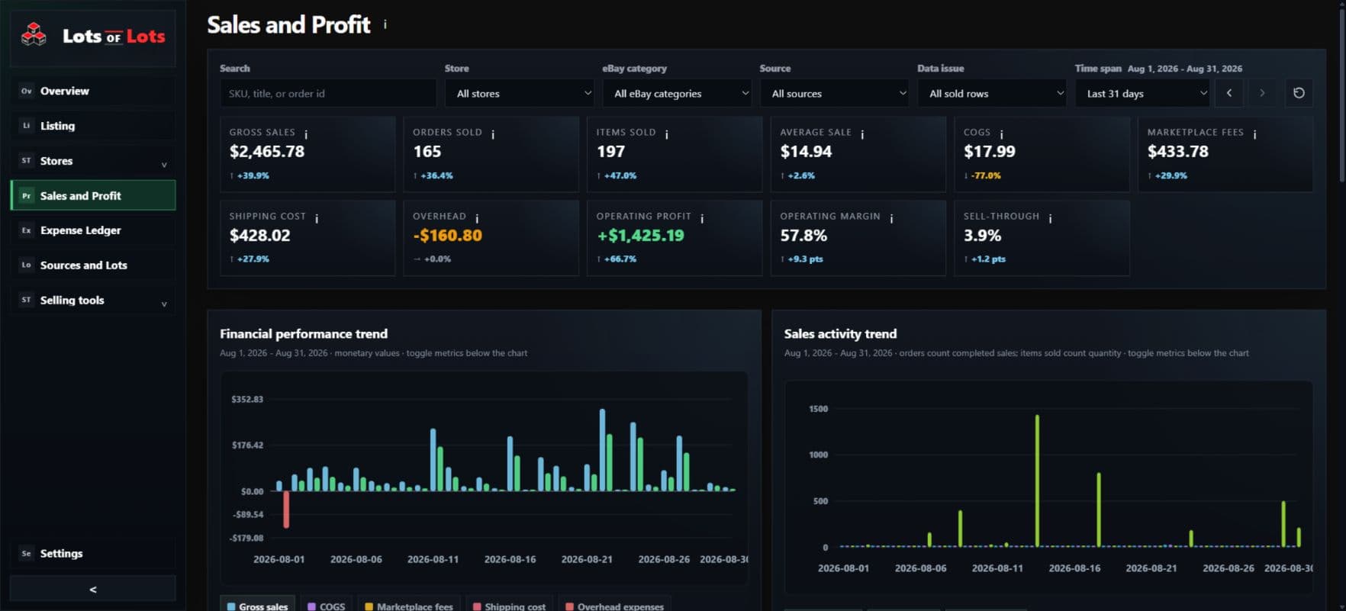Click the Sales activity trend heading

(x=840, y=333)
